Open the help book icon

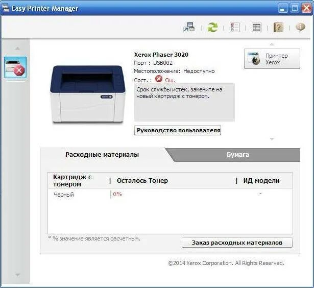click(278, 27)
